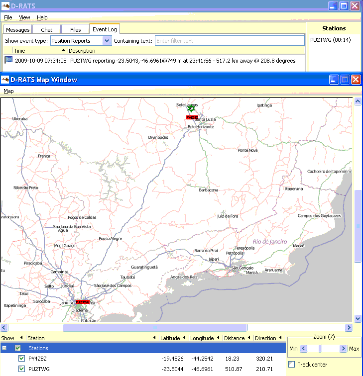Click the D-RATS Map Window title icon
Image resolution: width=363 pixels, height=376 pixels.
coord(5,80)
